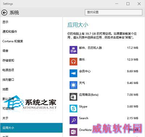Viewport: 145px width, 137px height.
Task: Open the 关于 settings page
Action: click(x=5, y=118)
